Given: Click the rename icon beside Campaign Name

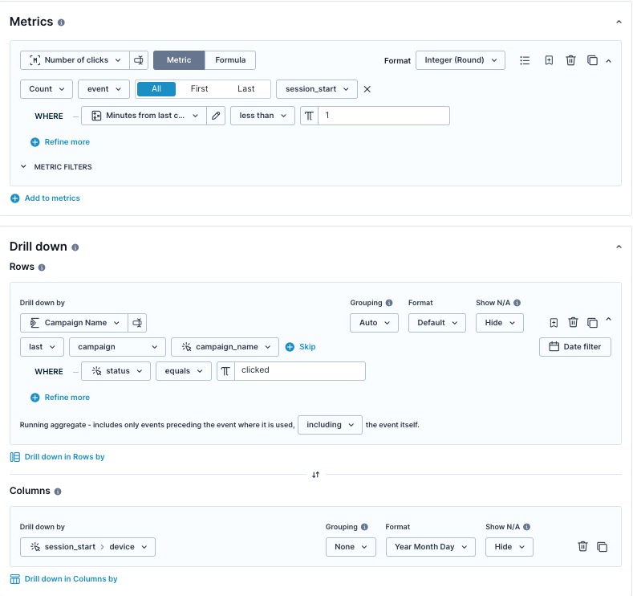Looking at the screenshot, I should point(137,323).
